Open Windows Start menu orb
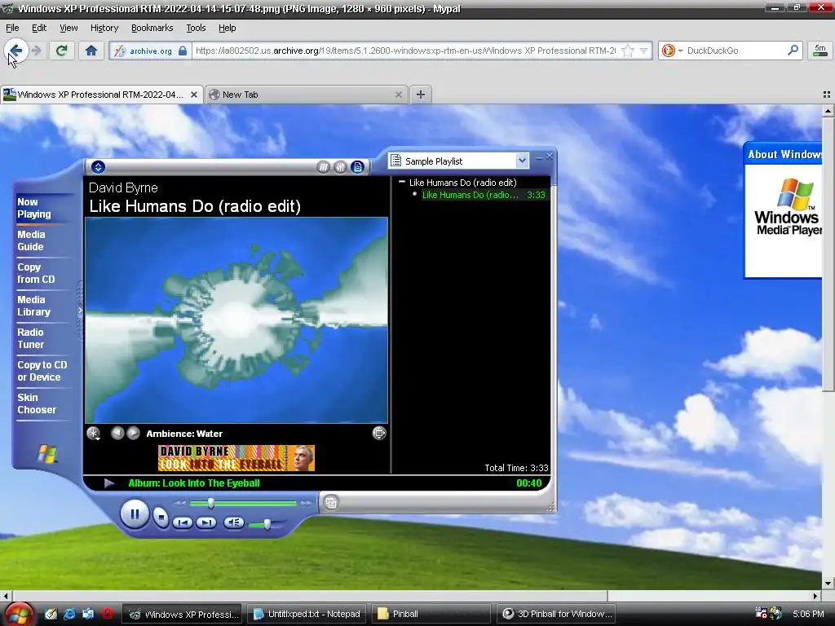Image resolution: width=835 pixels, height=626 pixels. (x=20, y=615)
